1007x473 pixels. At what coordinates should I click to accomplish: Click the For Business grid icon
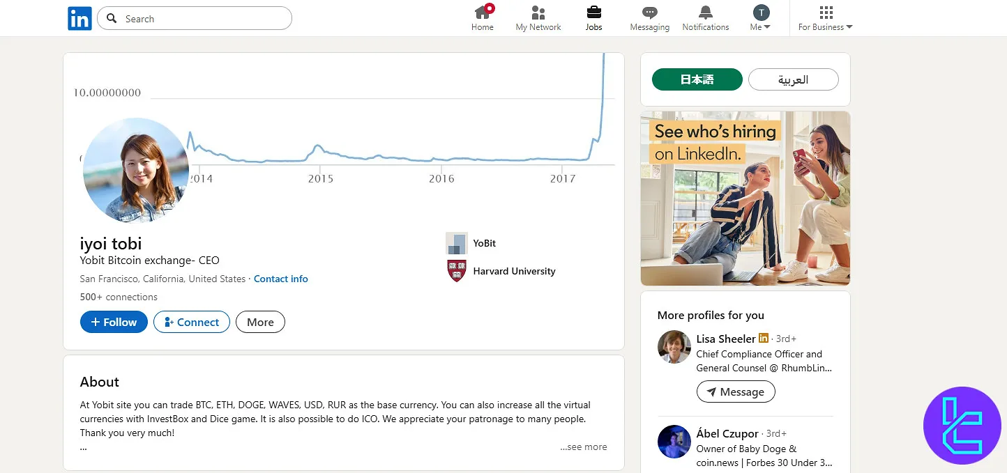(x=826, y=13)
